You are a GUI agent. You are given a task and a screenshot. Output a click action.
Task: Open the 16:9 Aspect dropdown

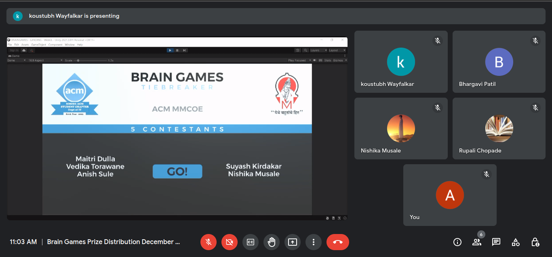(x=45, y=60)
